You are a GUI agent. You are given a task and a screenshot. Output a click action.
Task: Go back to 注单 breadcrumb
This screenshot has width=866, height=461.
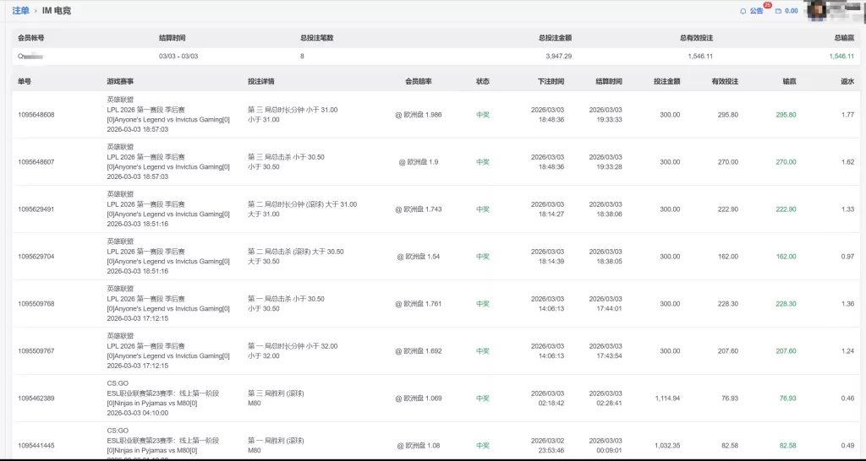point(20,11)
